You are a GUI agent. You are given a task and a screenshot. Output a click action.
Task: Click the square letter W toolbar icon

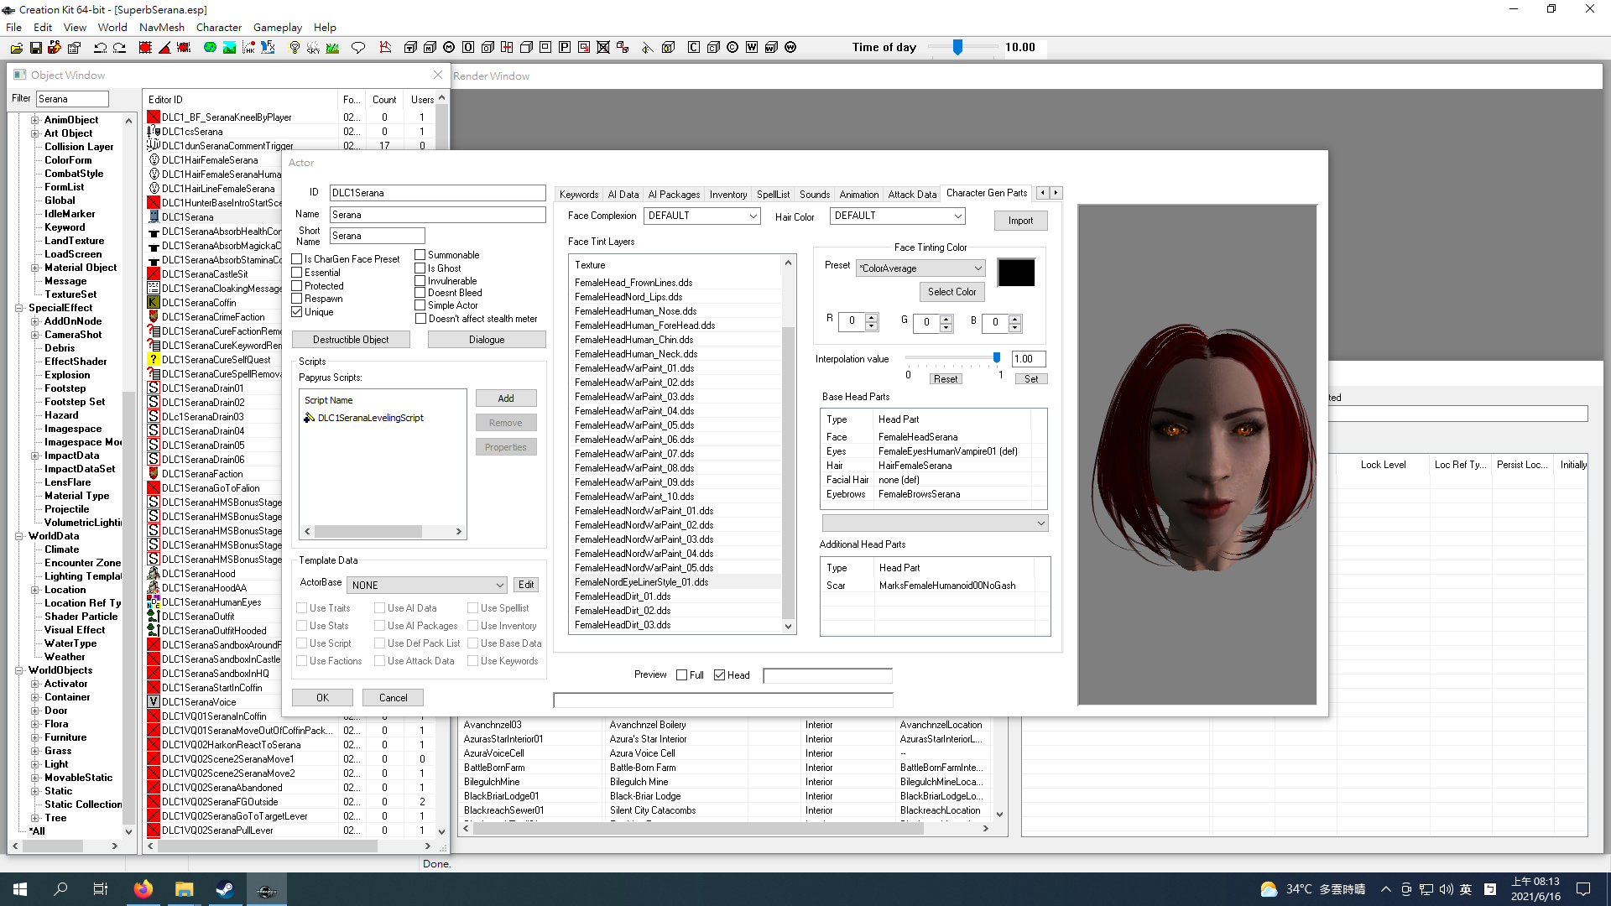point(752,48)
